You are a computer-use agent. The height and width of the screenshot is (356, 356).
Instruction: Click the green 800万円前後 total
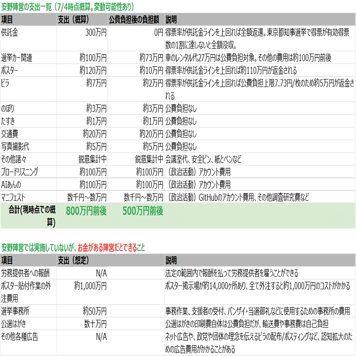pos(86,211)
